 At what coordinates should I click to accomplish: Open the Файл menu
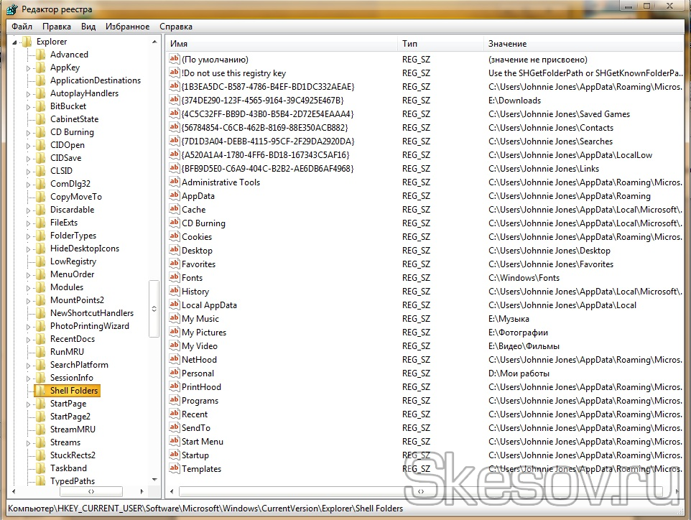[22, 27]
